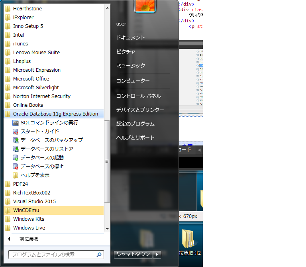
Task: Click the iTunes folder icon
Action: (x=8, y=44)
